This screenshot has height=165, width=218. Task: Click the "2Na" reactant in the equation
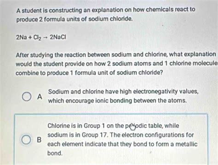pyautogui.click(x=22, y=37)
